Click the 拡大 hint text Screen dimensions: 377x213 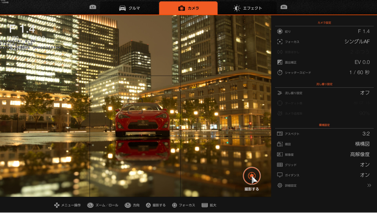click(213, 205)
